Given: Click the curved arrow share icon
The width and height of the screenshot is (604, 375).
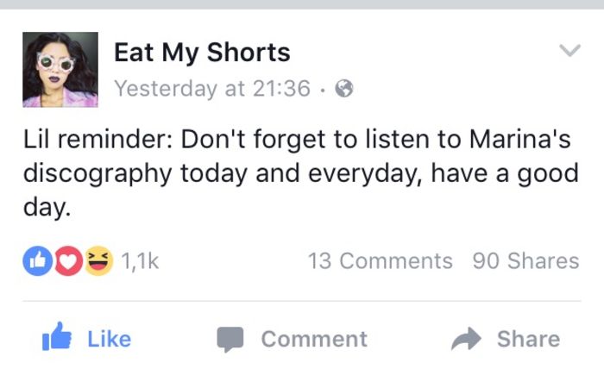Looking at the screenshot, I should pyautogui.click(x=466, y=339).
